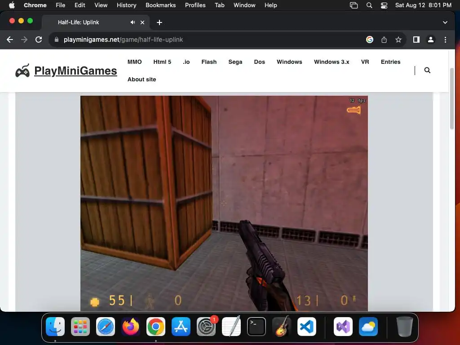Screen dimensions: 460x345
Task: Open TextEdit from the Dock
Action: click(231, 327)
